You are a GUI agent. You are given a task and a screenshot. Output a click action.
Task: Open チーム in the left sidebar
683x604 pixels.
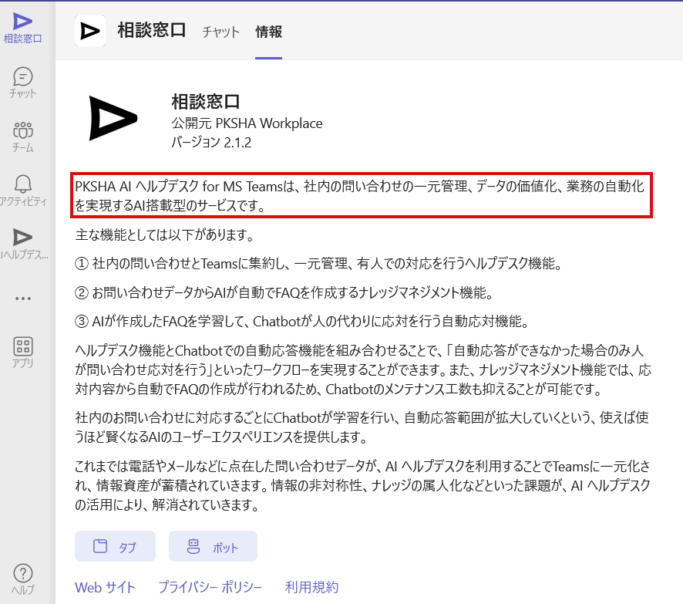click(22, 137)
